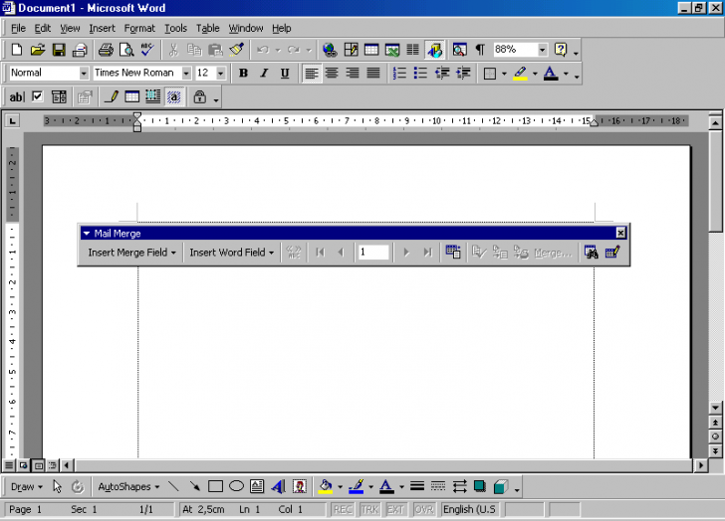The height and width of the screenshot is (521, 725).
Task: Insert WordArt from Drawing toolbar
Action: (x=279, y=486)
